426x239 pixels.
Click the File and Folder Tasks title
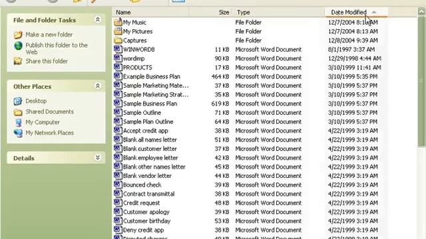45,20
